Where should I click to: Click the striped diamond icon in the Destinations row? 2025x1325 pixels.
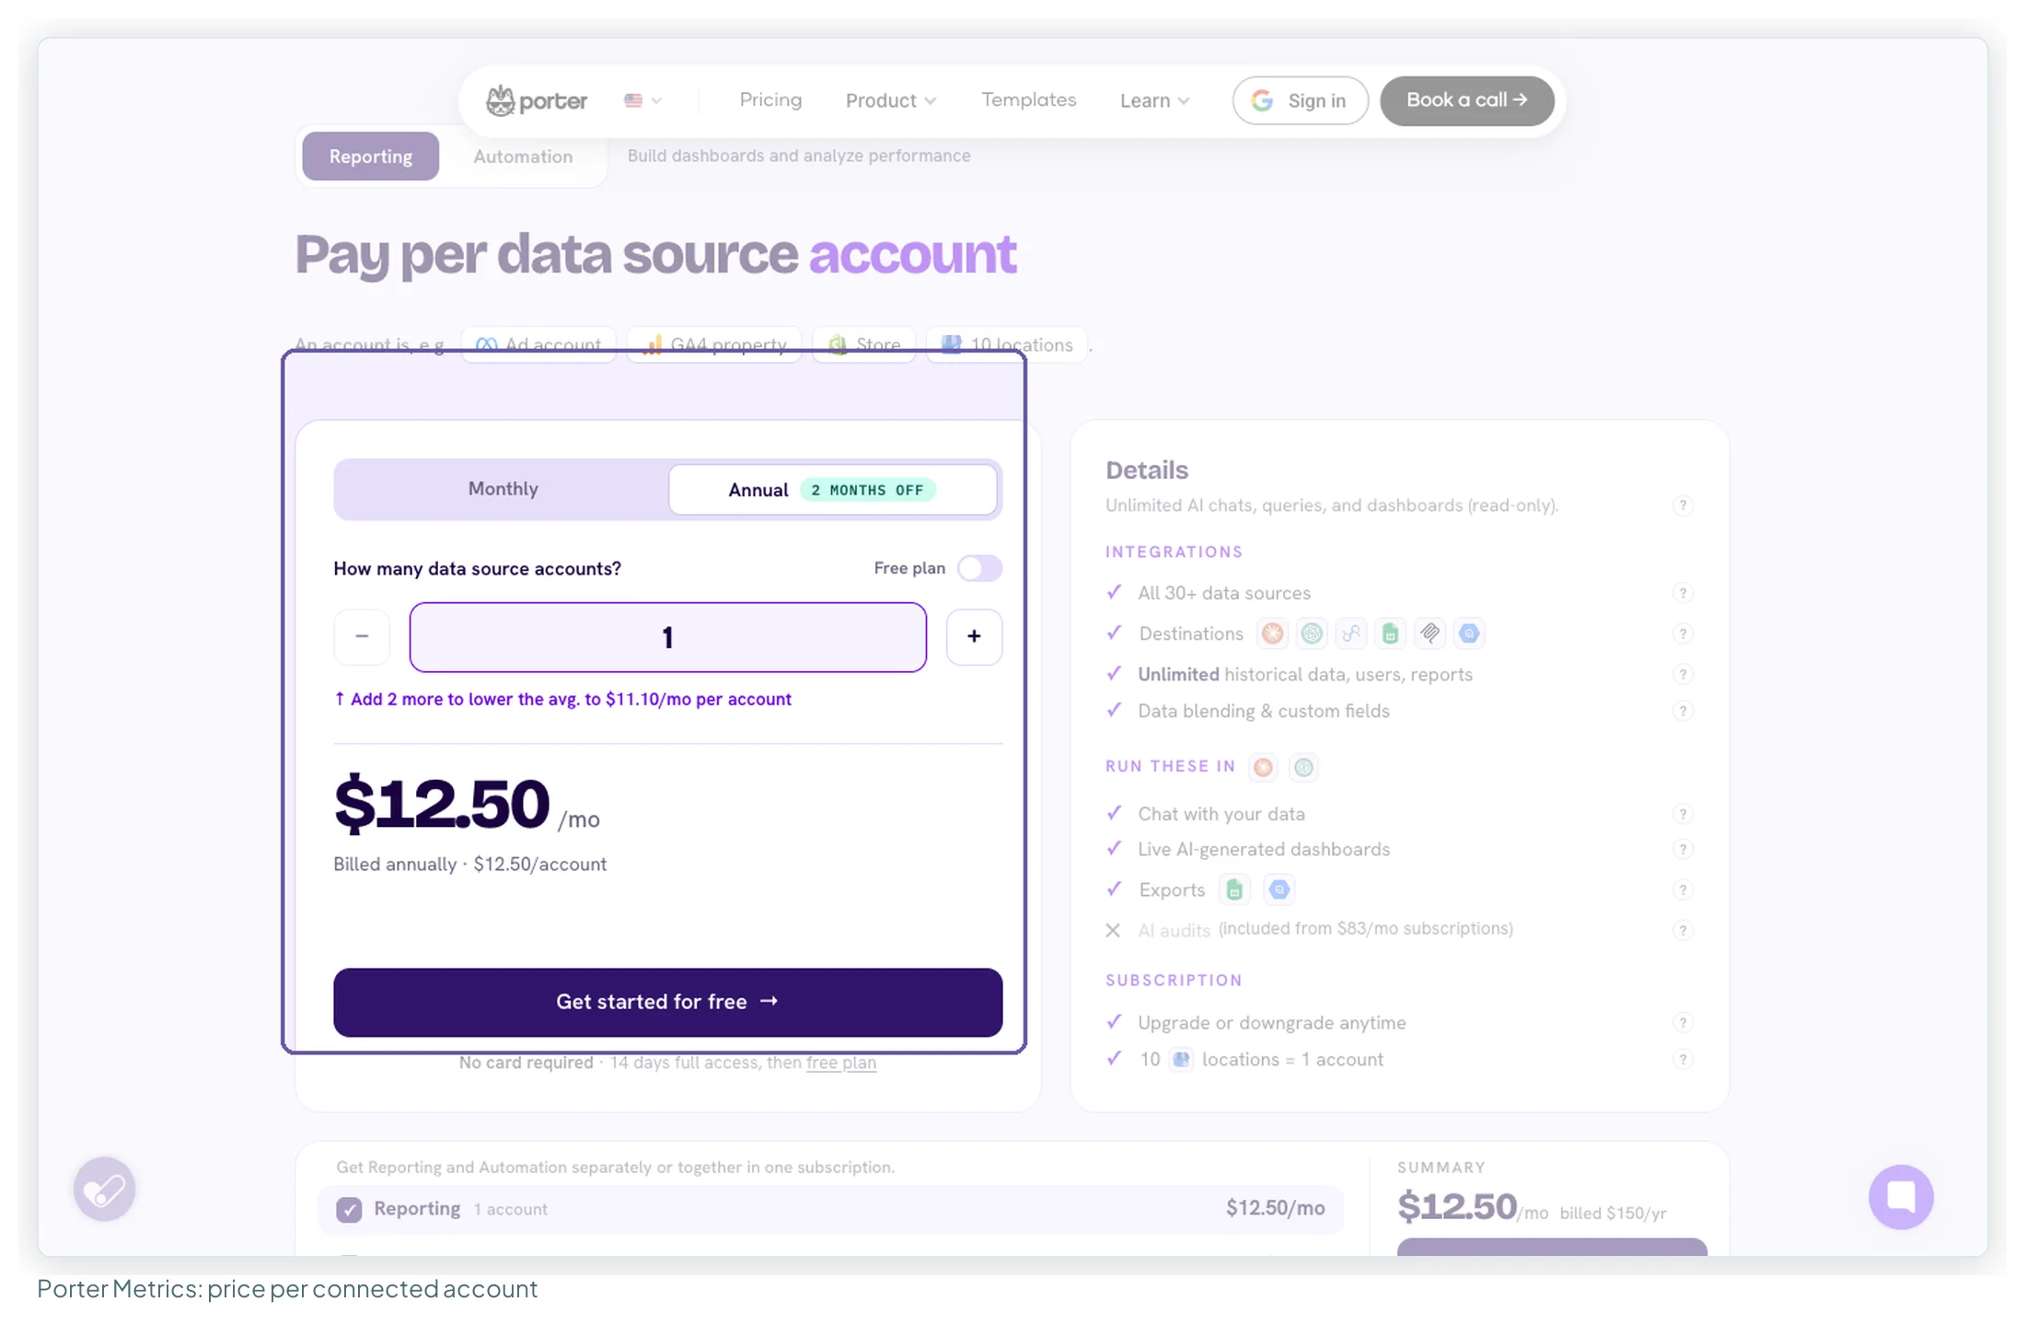pos(1429,633)
